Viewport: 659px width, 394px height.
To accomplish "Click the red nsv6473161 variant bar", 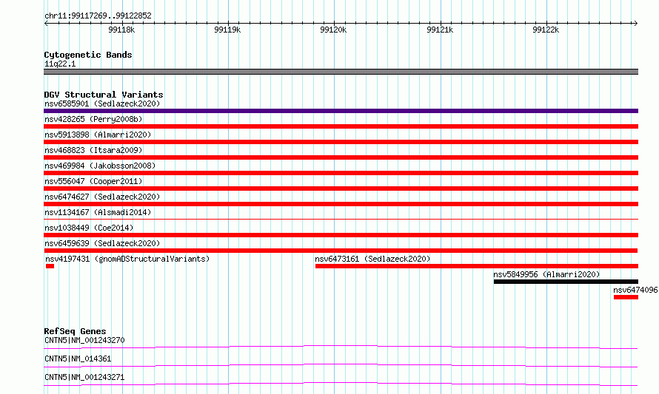I will click(x=477, y=266).
